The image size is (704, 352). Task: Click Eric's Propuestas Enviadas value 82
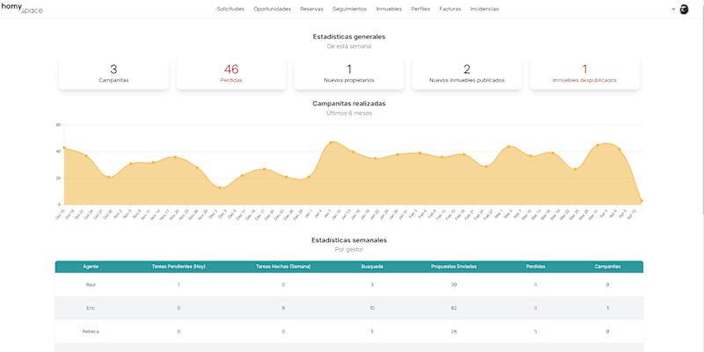[x=454, y=308]
